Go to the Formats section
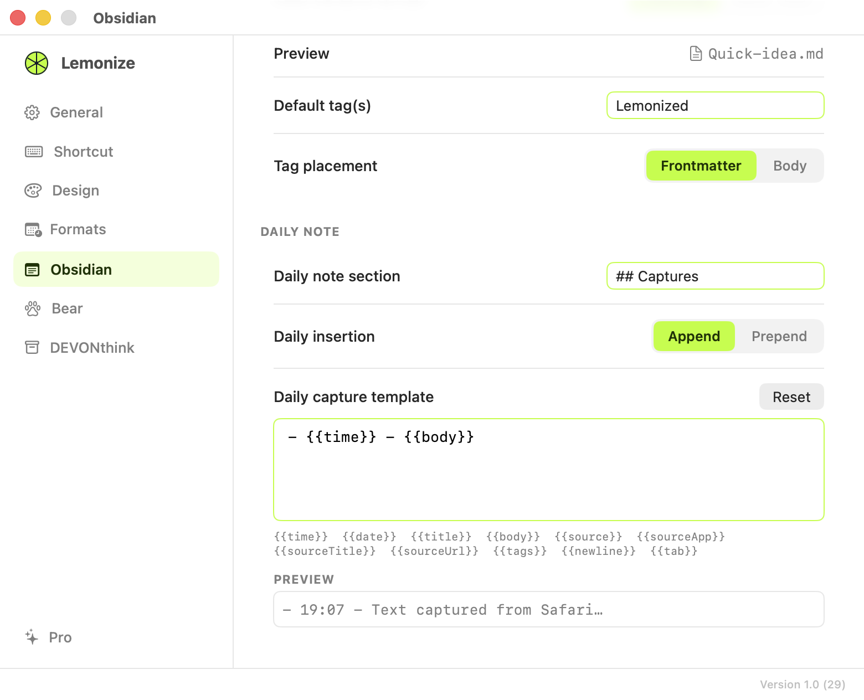This screenshot has height=700, width=864. 116,229
